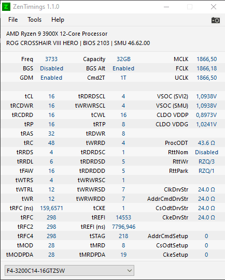This screenshot has width=225, height=280.
Task: Click the RttWr value RZQ/3
Action: [x=206, y=161]
